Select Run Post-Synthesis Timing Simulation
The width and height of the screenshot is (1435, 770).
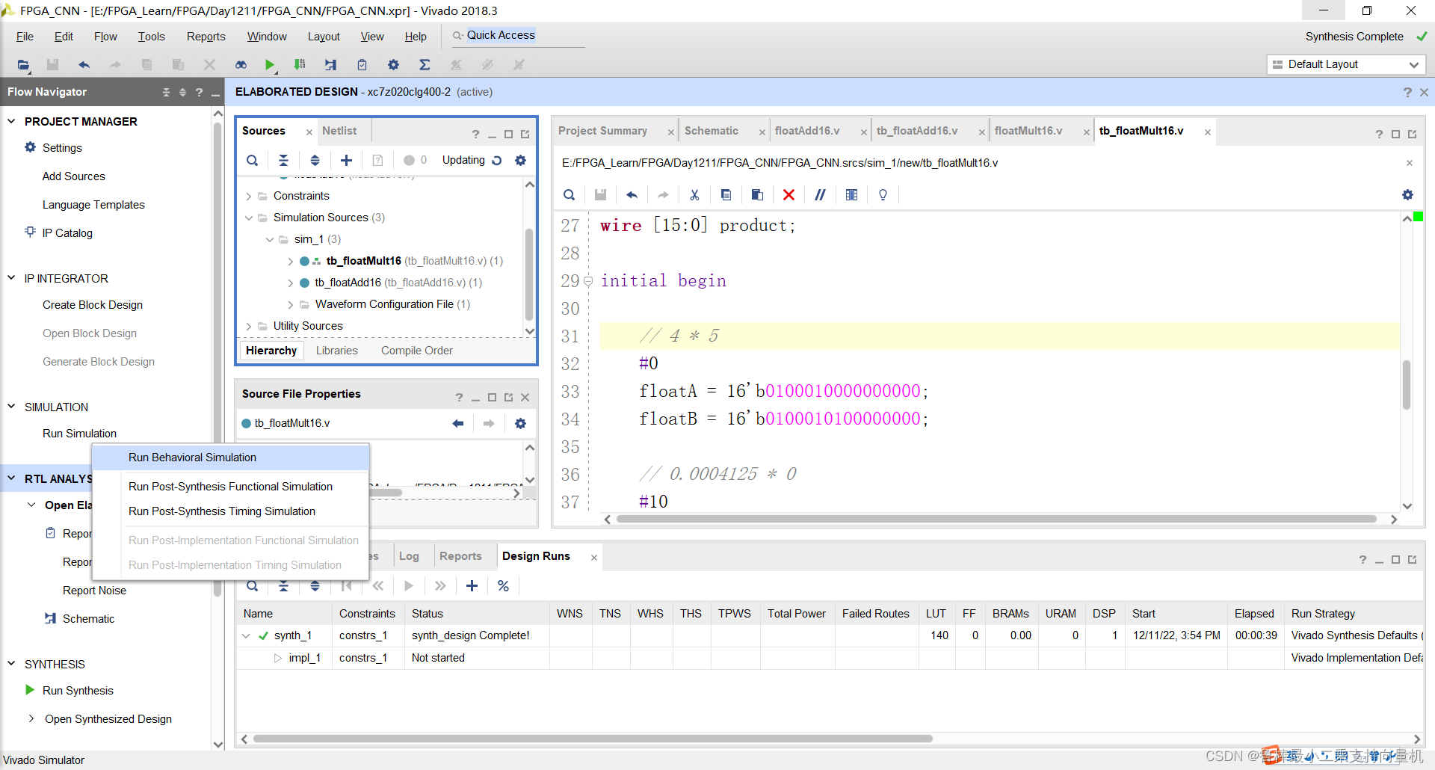coord(230,511)
